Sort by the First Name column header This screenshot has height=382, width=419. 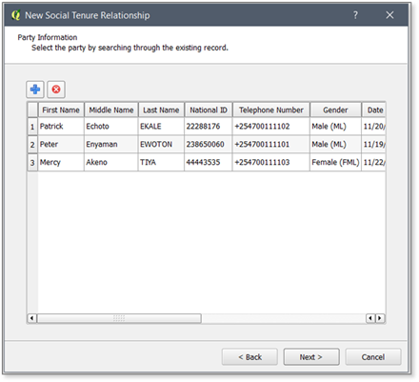(x=61, y=110)
